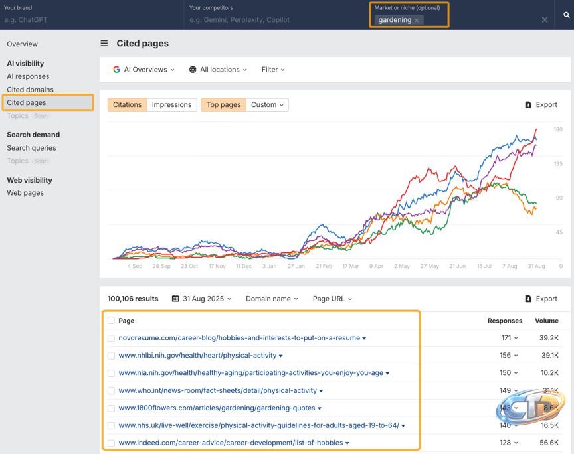Viewport: 574px width, 454px height.
Task: Open the hamburger menu beside Cited pages
Action: (x=104, y=44)
